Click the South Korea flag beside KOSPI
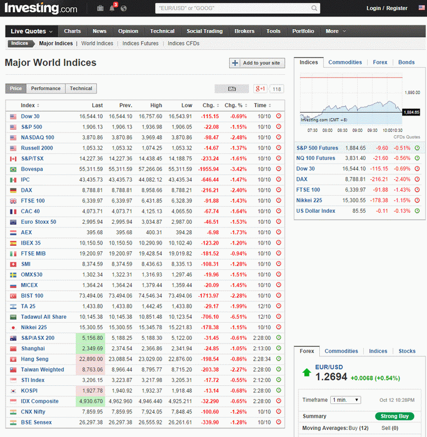The image size is (427, 437). [x=13, y=391]
